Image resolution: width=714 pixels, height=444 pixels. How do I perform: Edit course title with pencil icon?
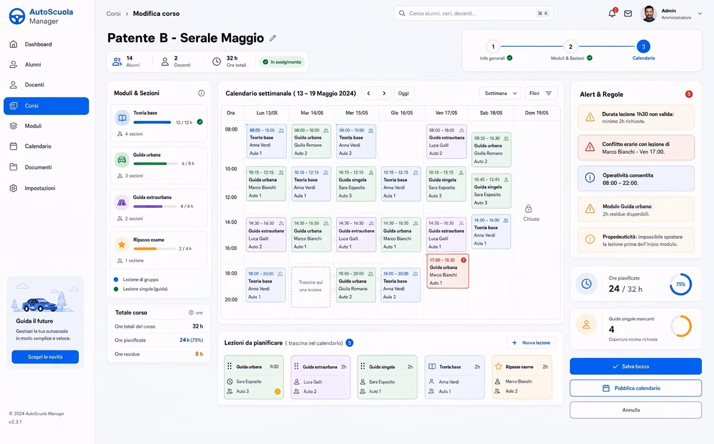pos(273,38)
